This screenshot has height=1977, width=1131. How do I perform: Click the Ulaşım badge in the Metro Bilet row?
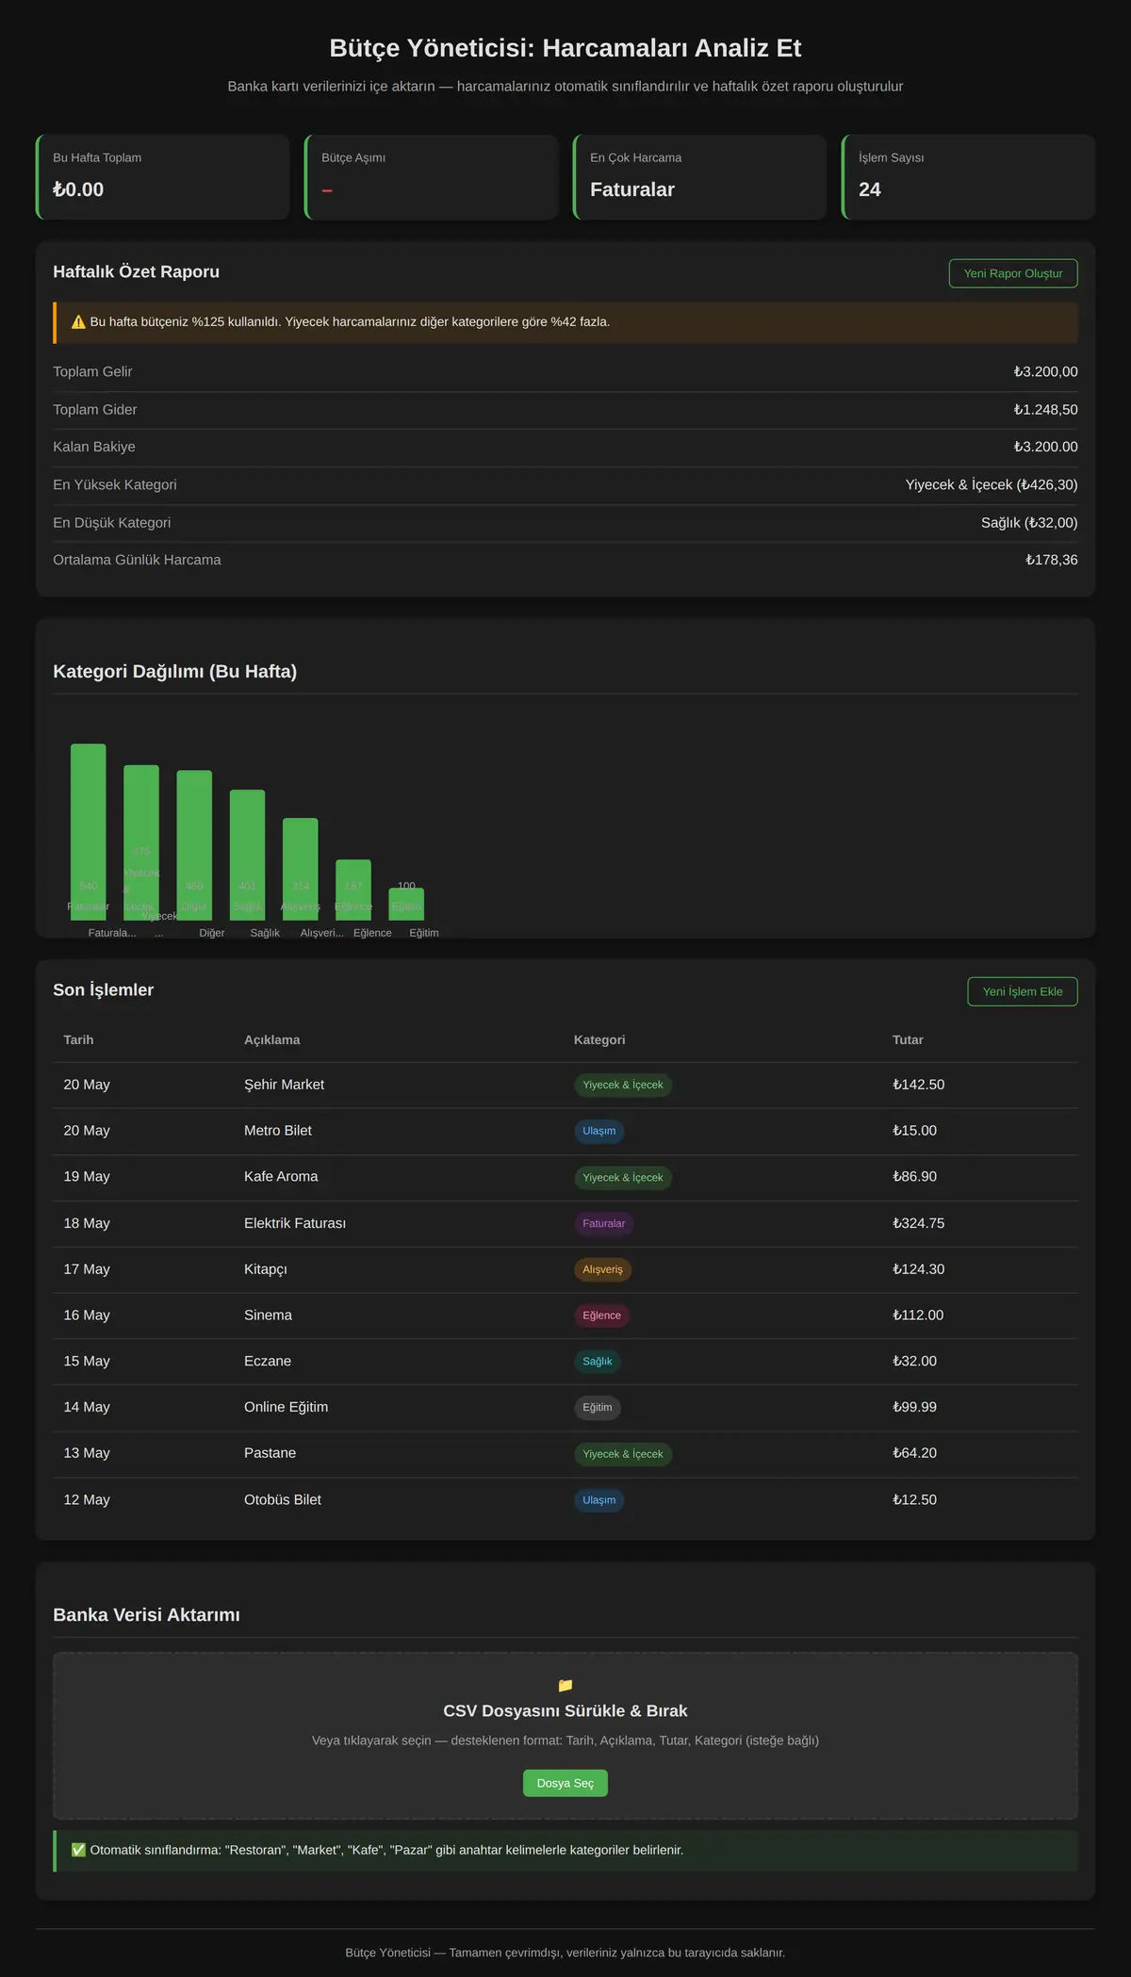(x=599, y=1131)
